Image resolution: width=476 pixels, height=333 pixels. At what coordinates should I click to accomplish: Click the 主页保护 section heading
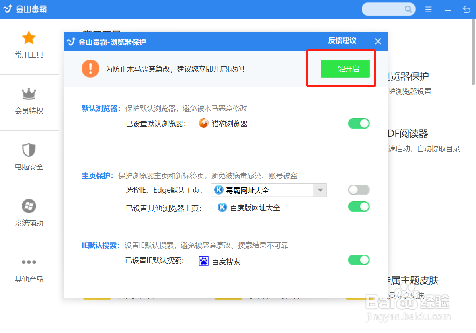tap(97, 176)
